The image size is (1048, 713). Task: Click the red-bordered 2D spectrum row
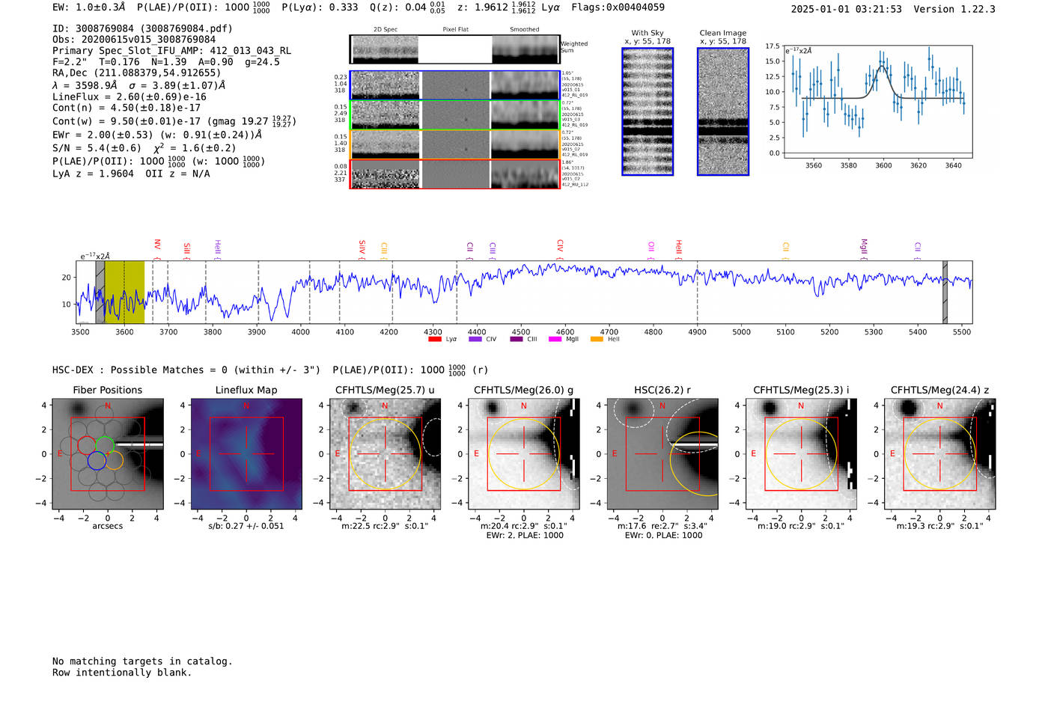coord(455,174)
